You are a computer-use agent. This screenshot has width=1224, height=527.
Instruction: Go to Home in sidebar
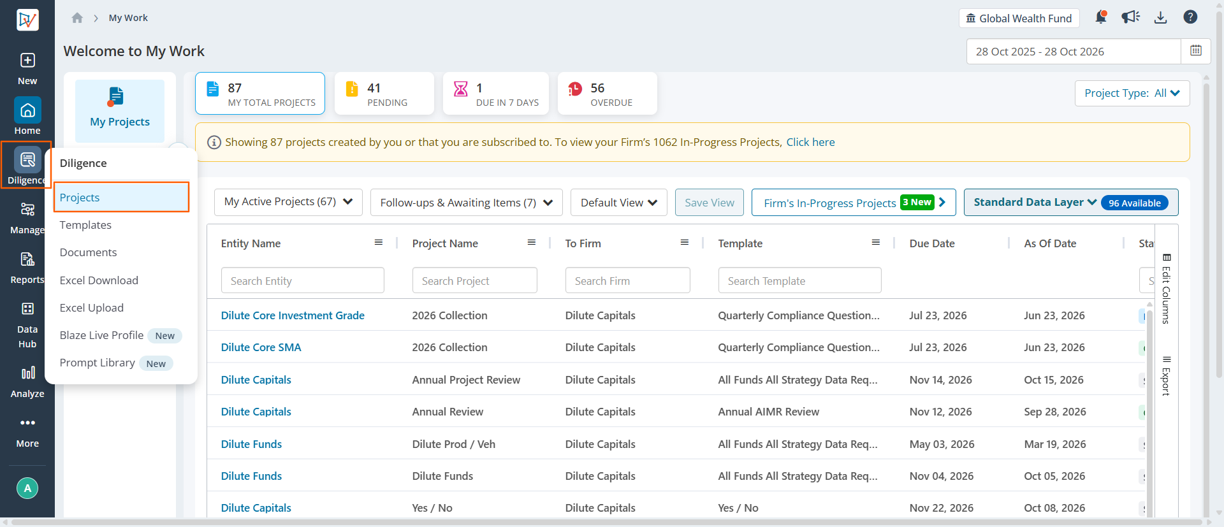click(x=27, y=117)
